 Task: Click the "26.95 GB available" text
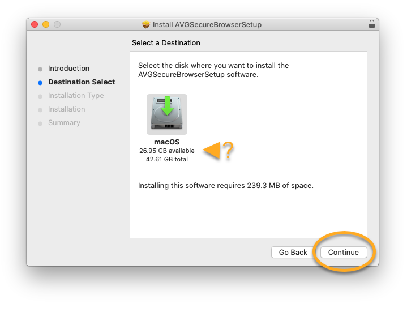(166, 151)
